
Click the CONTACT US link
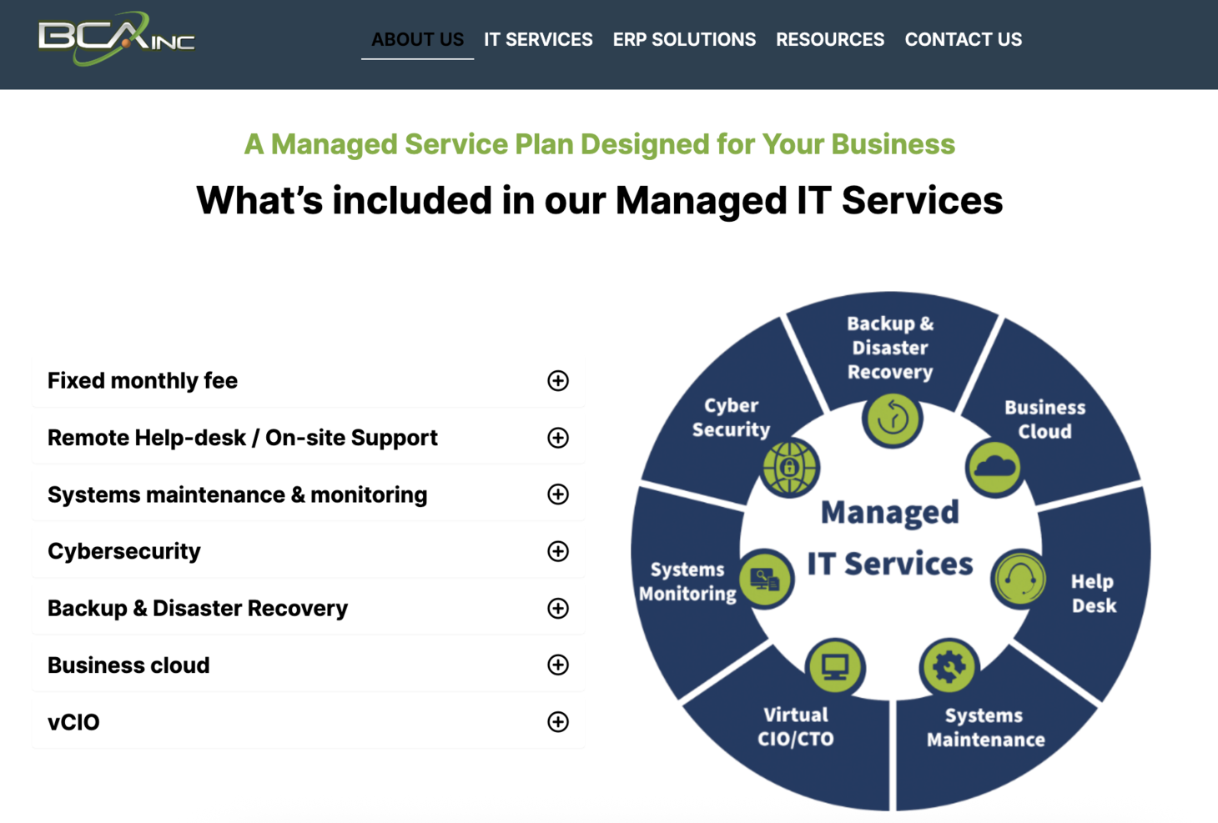point(963,39)
